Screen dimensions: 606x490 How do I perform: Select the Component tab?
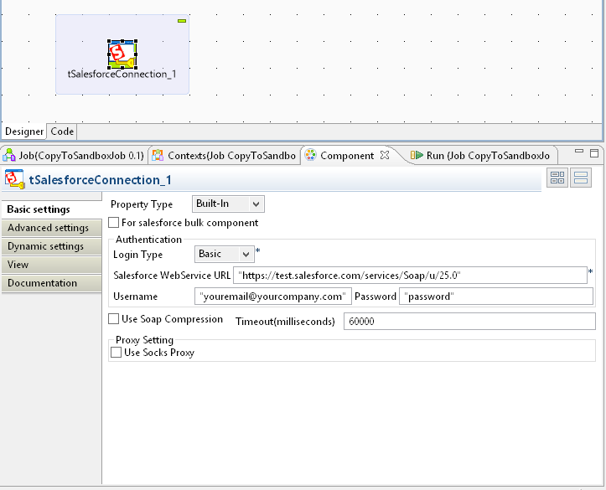347,156
